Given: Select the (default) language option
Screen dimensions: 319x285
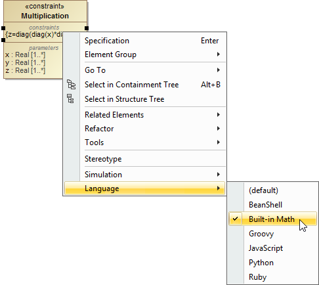Looking at the screenshot, I should [x=272, y=190].
